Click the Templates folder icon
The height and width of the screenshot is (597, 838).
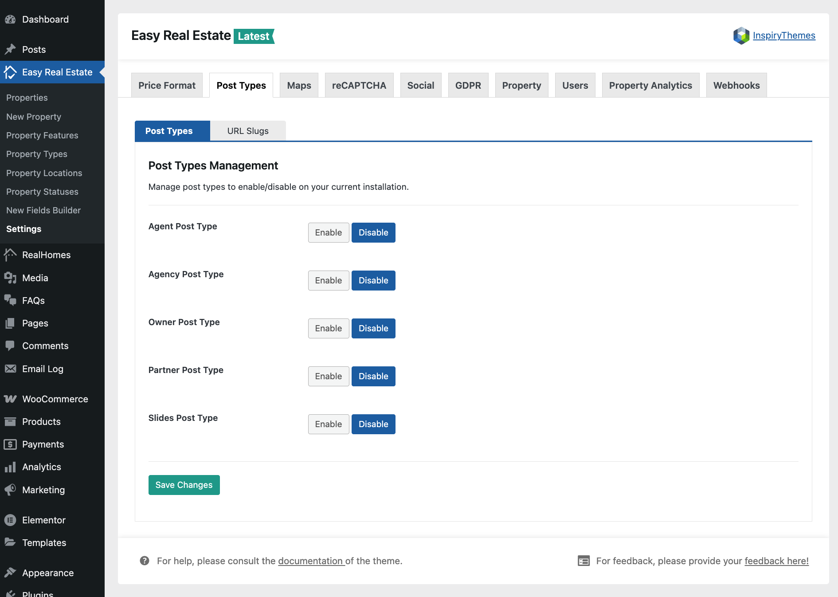point(10,542)
